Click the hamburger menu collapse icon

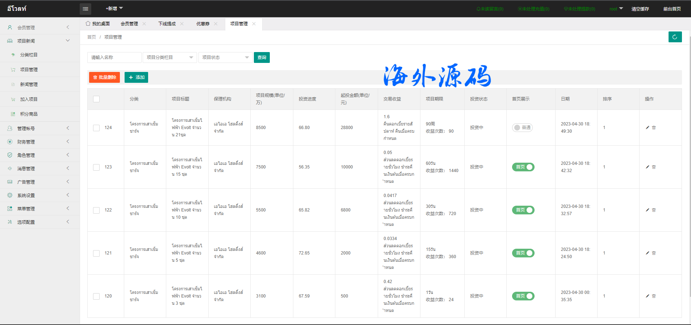click(85, 9)
